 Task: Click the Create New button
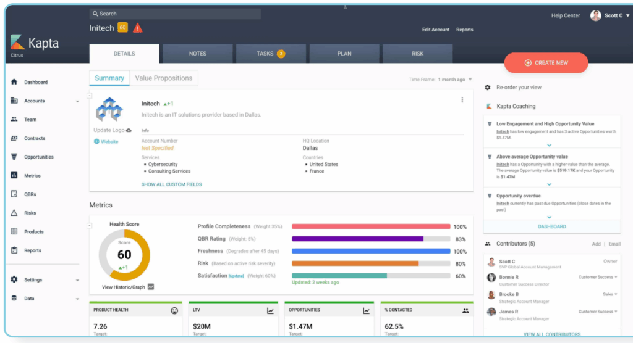tap(546, 63)
